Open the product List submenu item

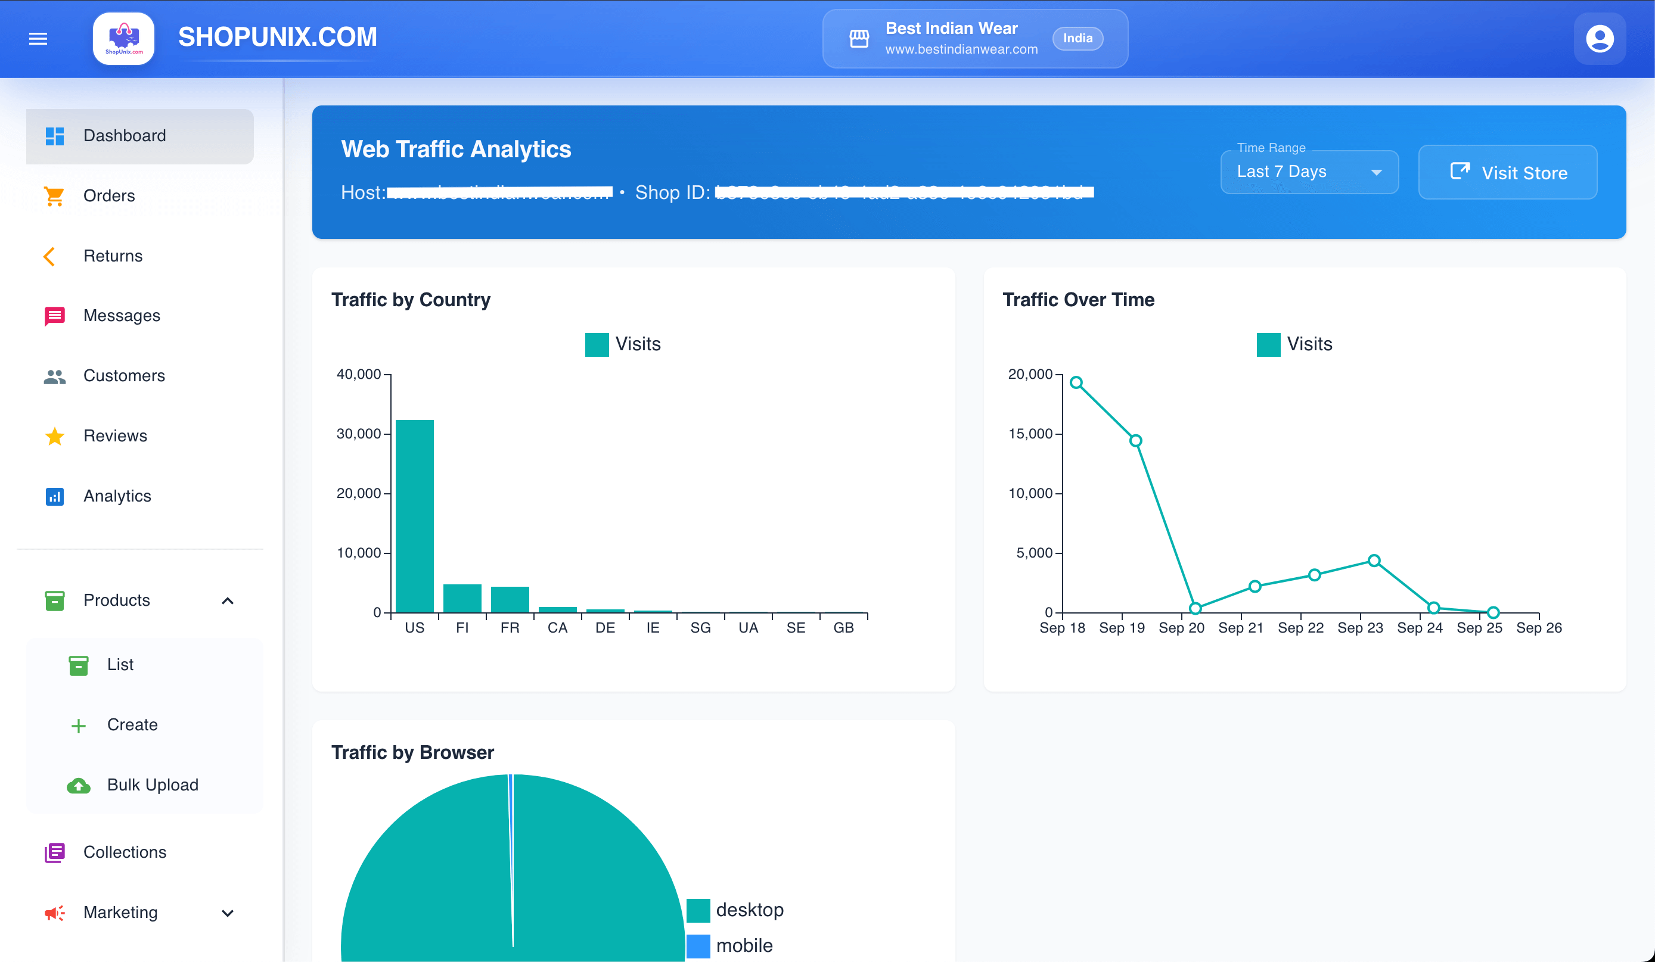[144, 665]
